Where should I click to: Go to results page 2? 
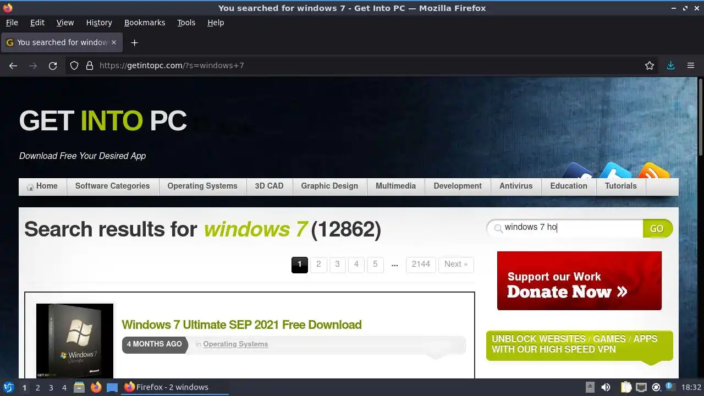tap(318, 265)
